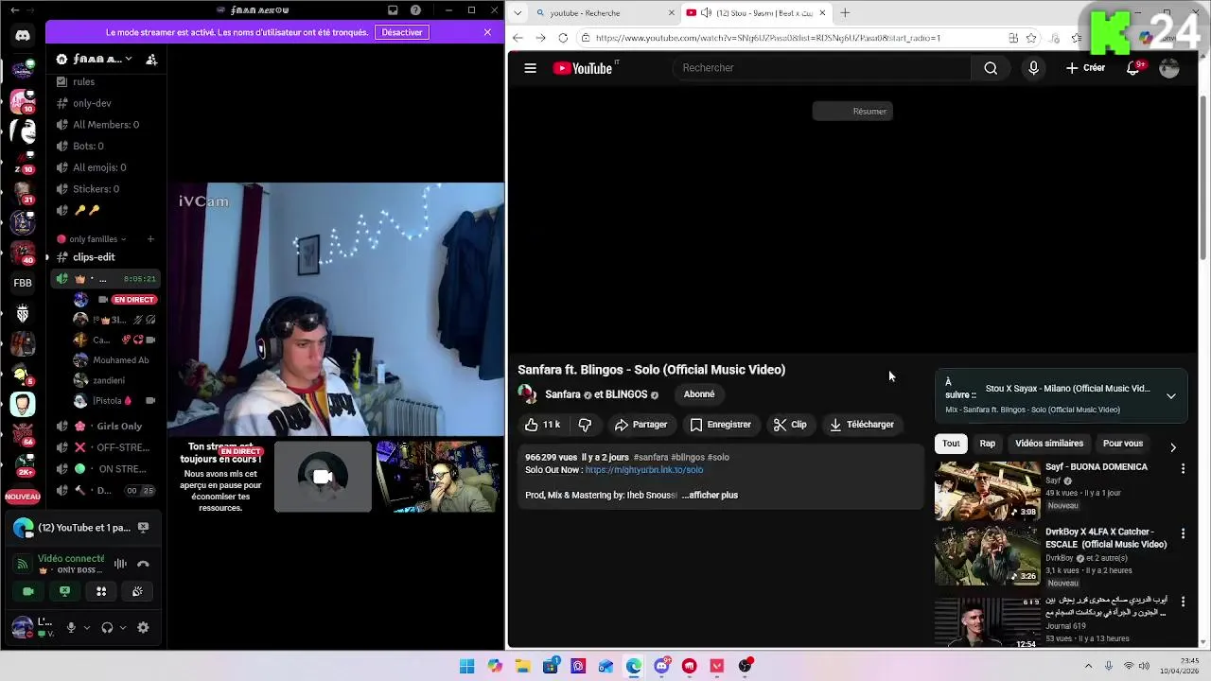Toggle the camera on/off in Discord
The height and width of the screenshot is (681, 1211).
[x=28, y=591]
